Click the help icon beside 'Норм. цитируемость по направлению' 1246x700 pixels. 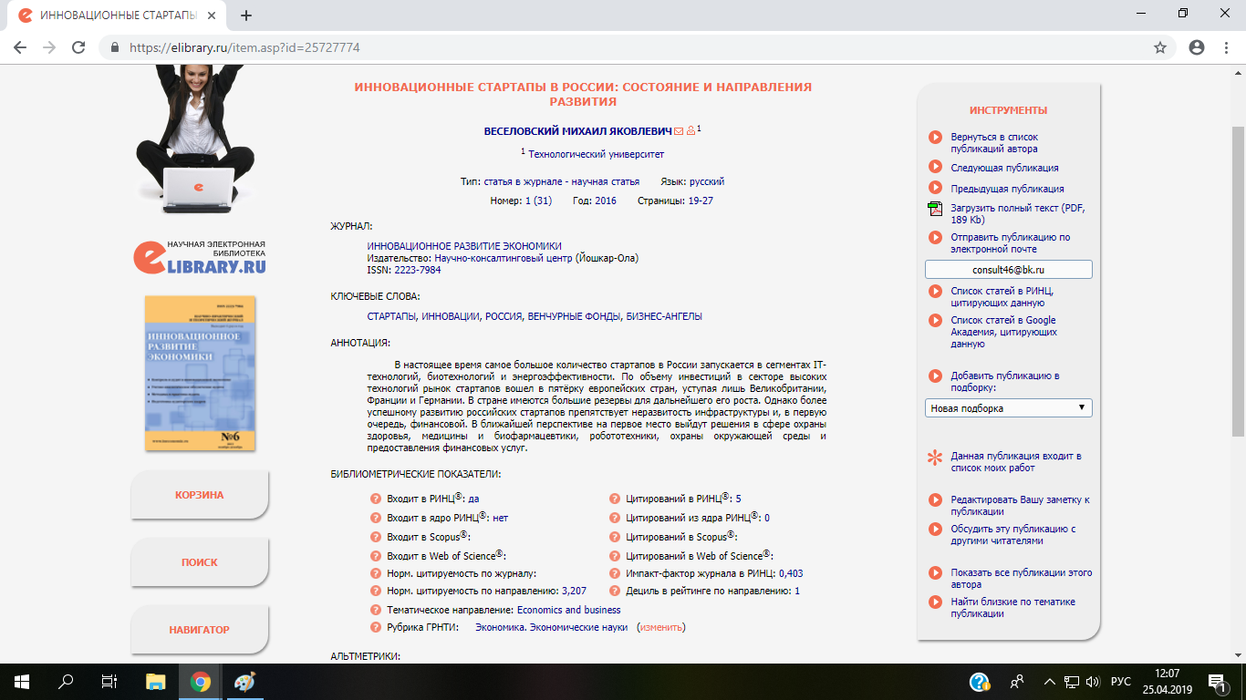(376, 591)
